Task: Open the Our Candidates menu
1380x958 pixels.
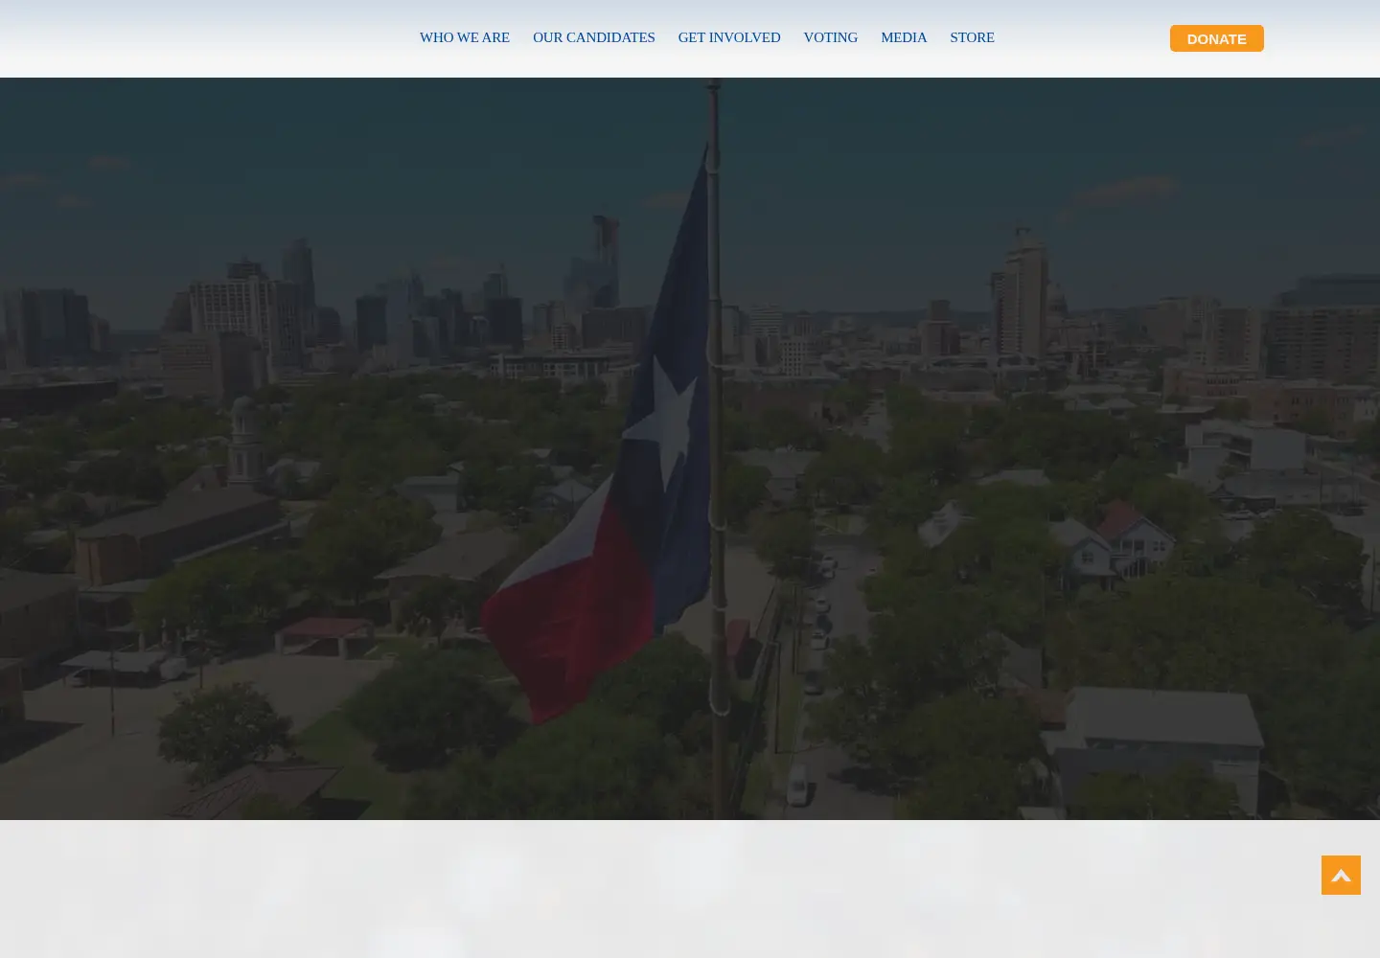Action: point(593,37)
